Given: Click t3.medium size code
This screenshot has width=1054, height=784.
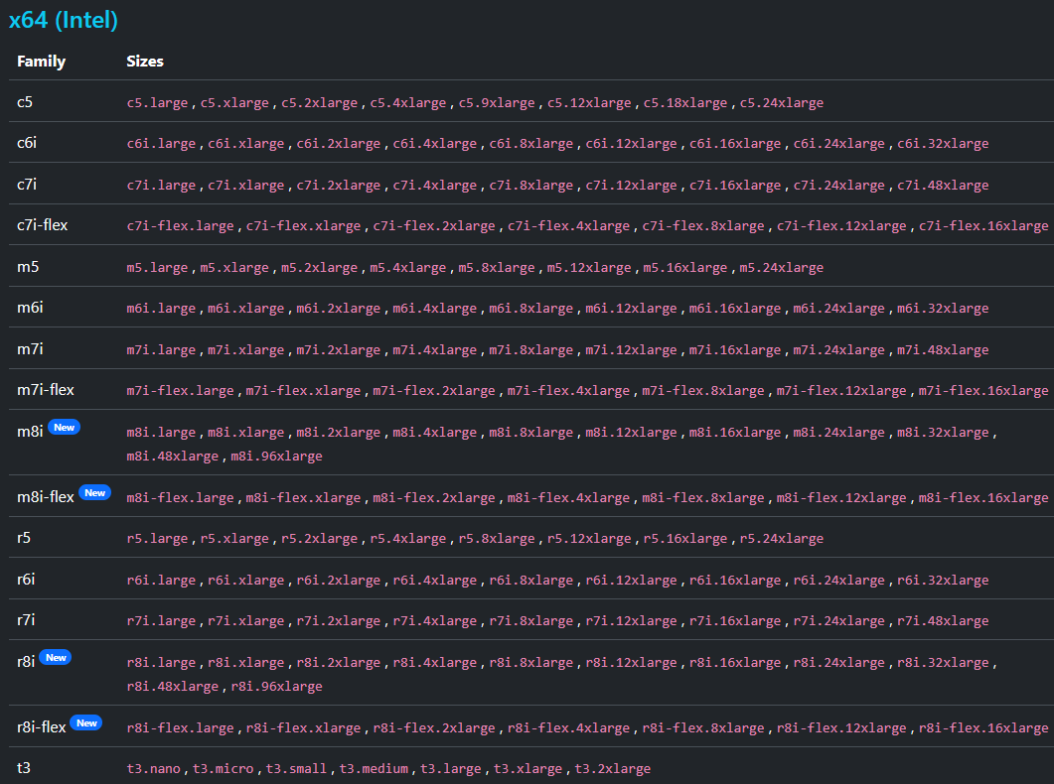Looking at the screenshot, I should click(374, 769).
